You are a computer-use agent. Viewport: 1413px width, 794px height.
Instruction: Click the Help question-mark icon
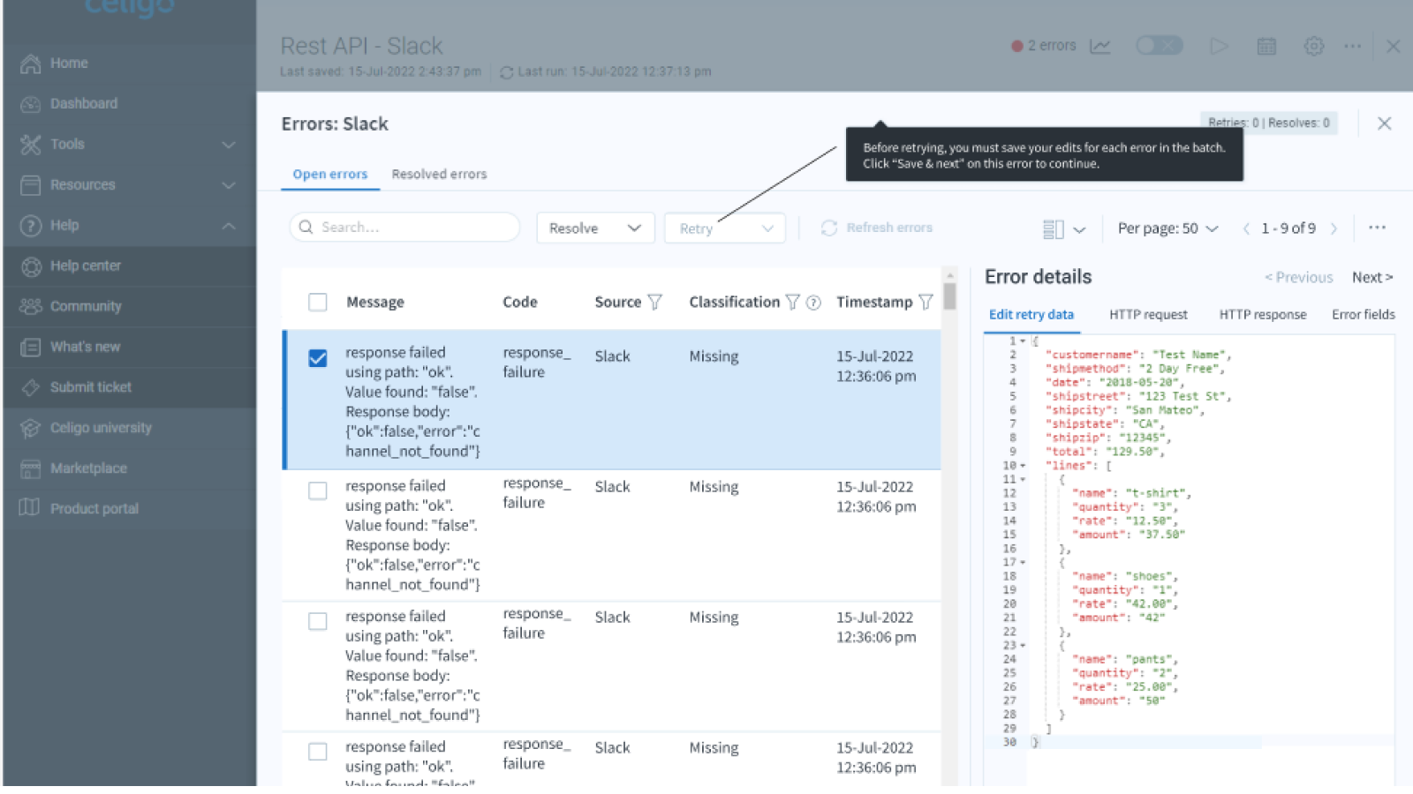pos(31,226)
